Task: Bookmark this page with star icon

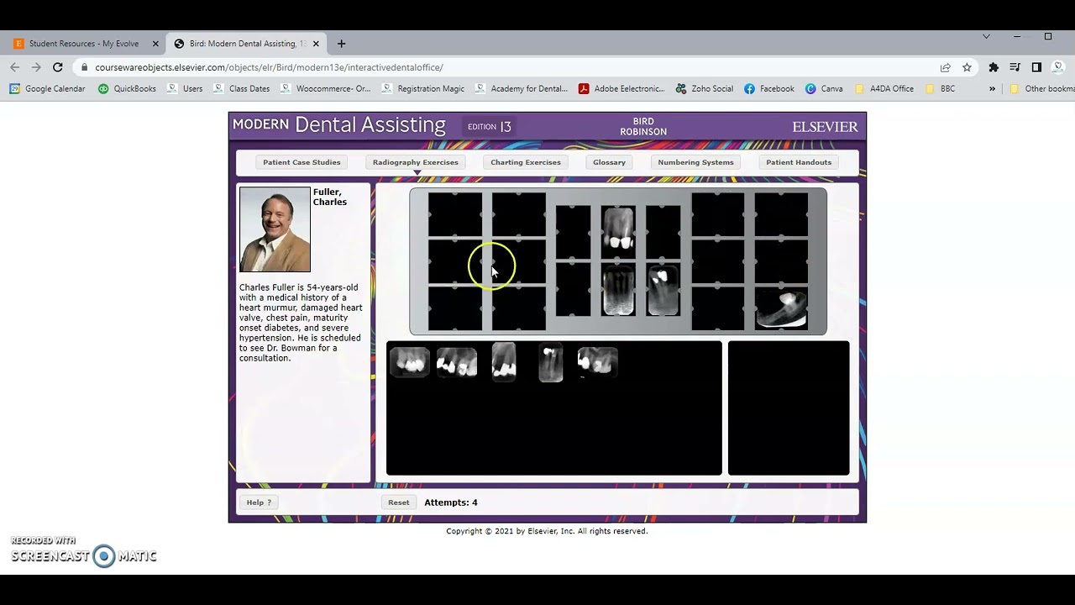Action: click(967, 67)
